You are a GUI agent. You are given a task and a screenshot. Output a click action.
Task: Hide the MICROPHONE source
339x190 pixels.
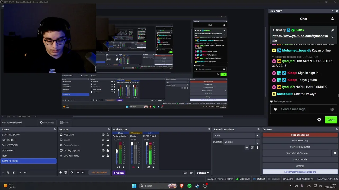pos(103,156)
